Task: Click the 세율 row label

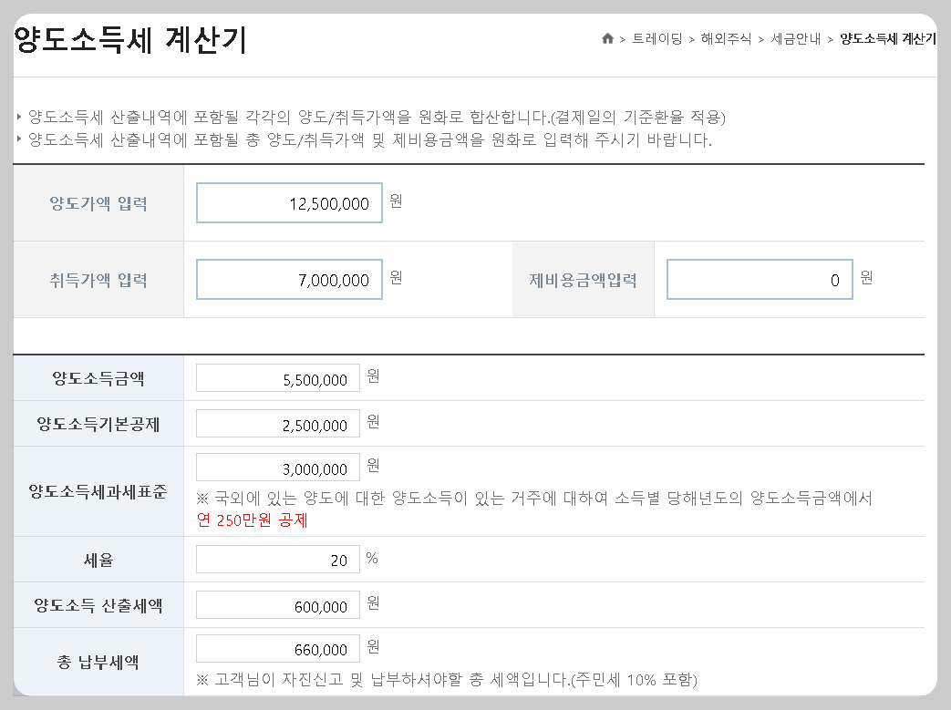Action: coord(98,559)
